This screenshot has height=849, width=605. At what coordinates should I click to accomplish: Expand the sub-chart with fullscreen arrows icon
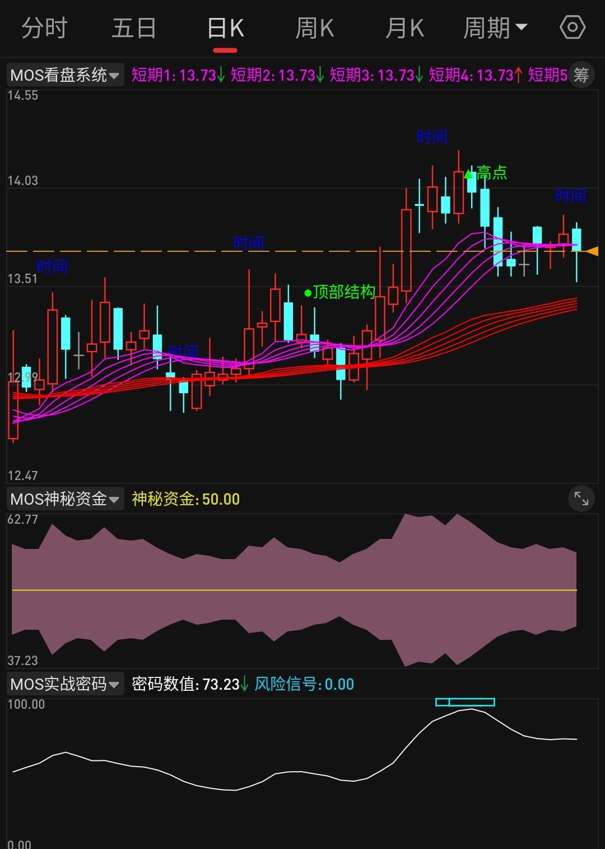click(x=581, y=499)
